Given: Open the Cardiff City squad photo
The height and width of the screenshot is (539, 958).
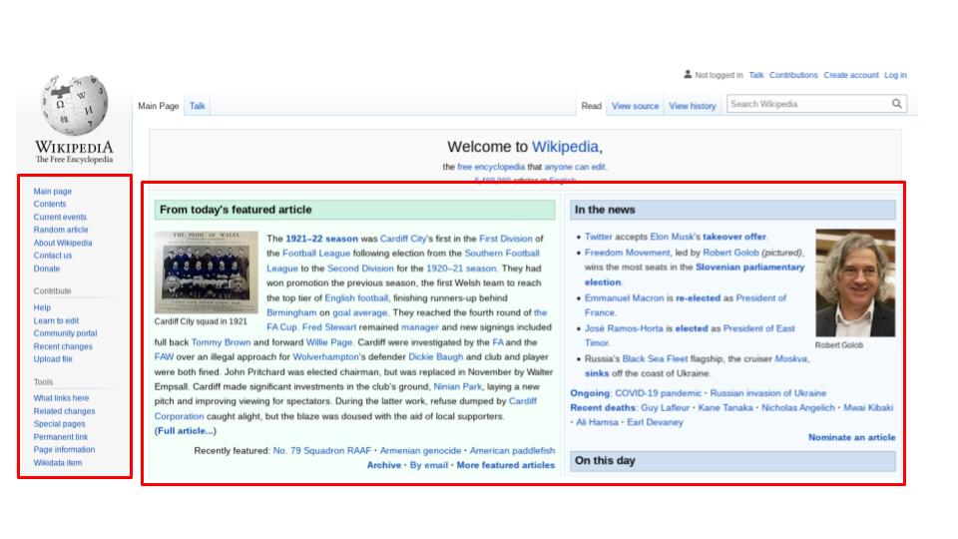Looking at the screenshot, I should (206, 271).
